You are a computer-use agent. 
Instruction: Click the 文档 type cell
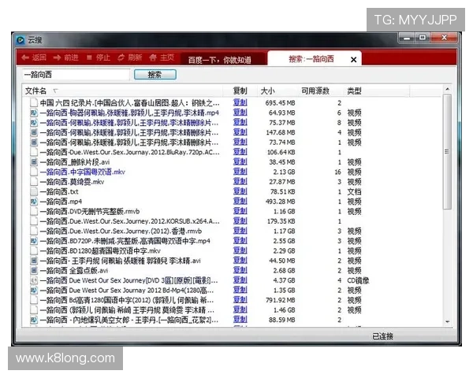354,191
